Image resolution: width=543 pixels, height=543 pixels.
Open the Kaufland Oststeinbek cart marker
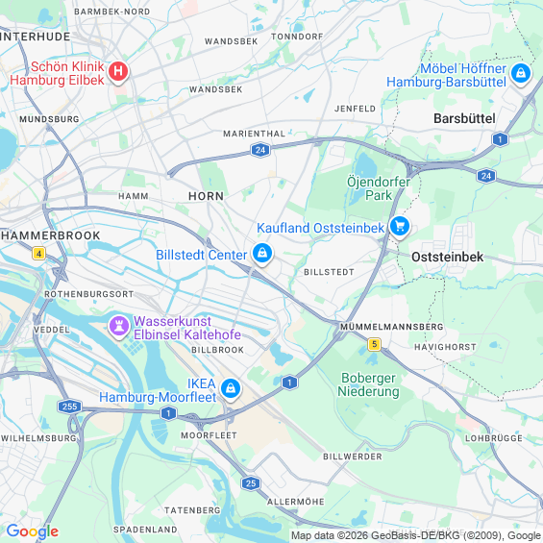tap(400, 227)
